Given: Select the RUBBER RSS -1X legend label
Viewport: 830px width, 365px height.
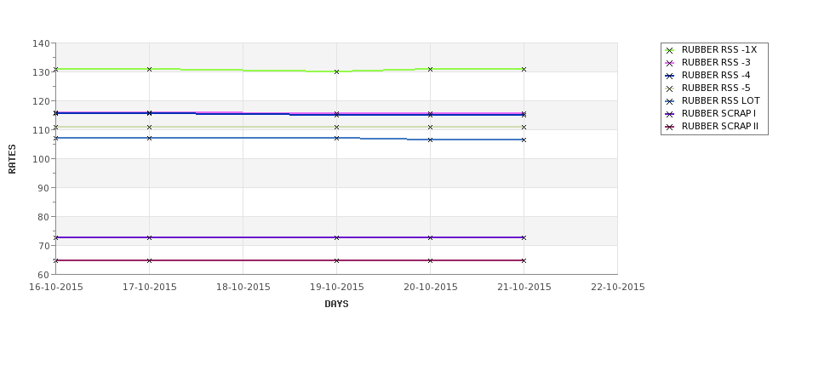Looking at the screenshot, I should point(718,49).
